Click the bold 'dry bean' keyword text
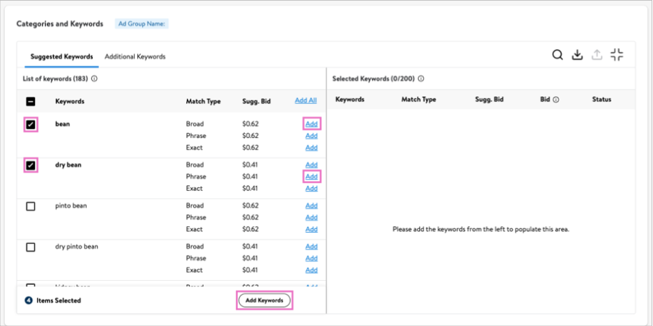This screenshot has height=326, width=653. (68, 164)
